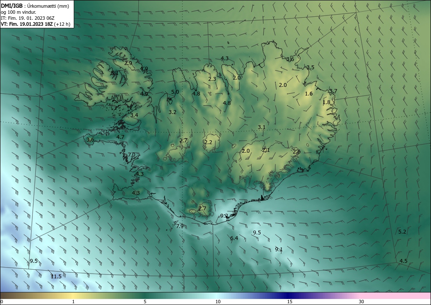Click the 2.1 value on Vatnajökull glacier
431x305 pixels.
click(x=266, y=150)
